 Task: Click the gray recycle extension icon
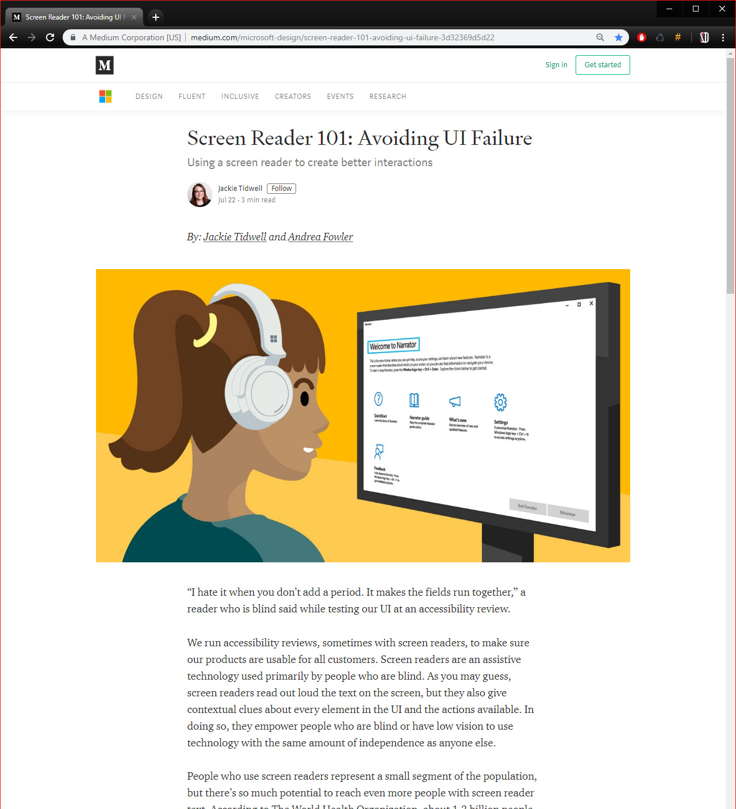pos(660,37)
